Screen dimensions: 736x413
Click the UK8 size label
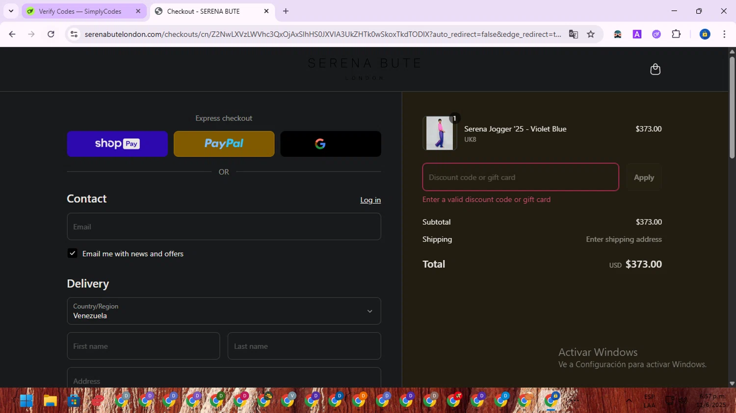coord(470,140)
